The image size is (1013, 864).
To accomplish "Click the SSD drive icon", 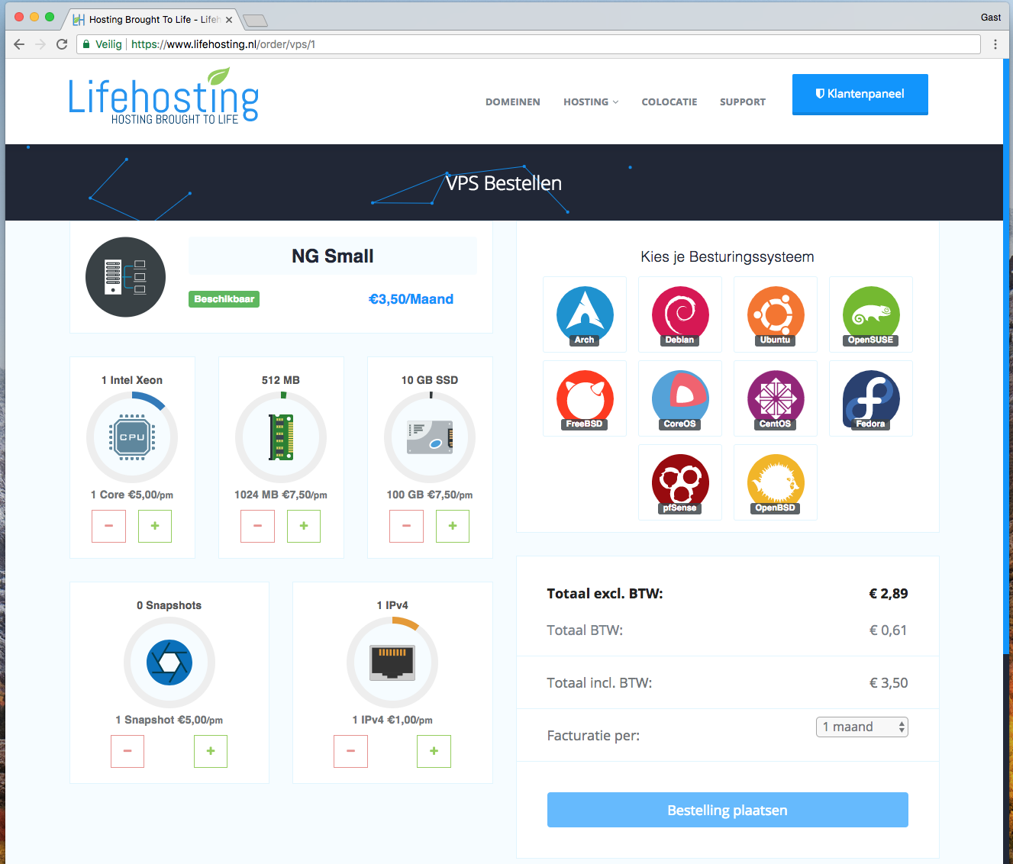I will pos(430,437).
